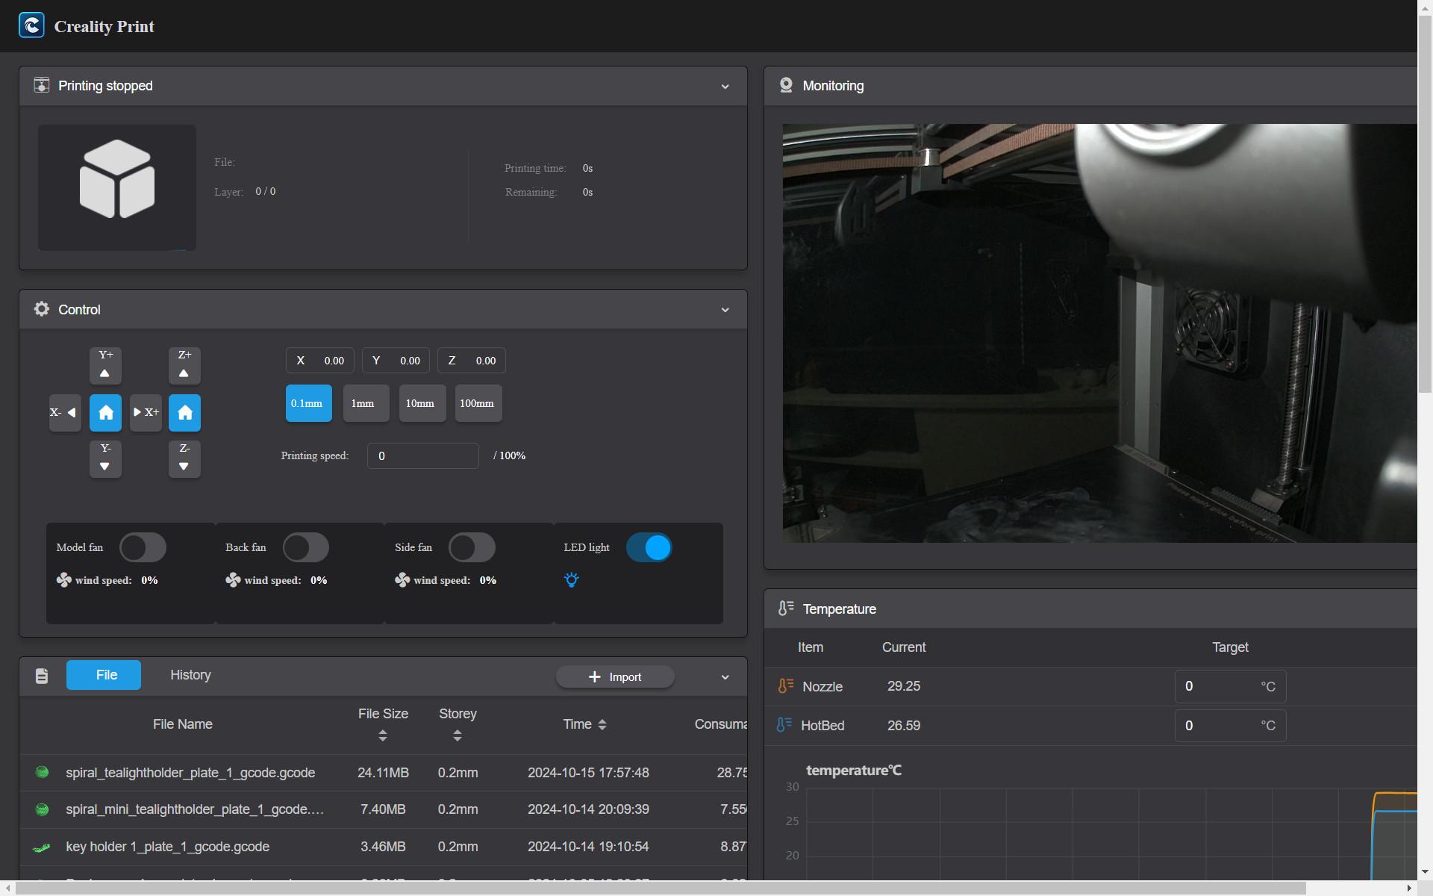Collapse the Printing stopped panel

click(725, 87)
